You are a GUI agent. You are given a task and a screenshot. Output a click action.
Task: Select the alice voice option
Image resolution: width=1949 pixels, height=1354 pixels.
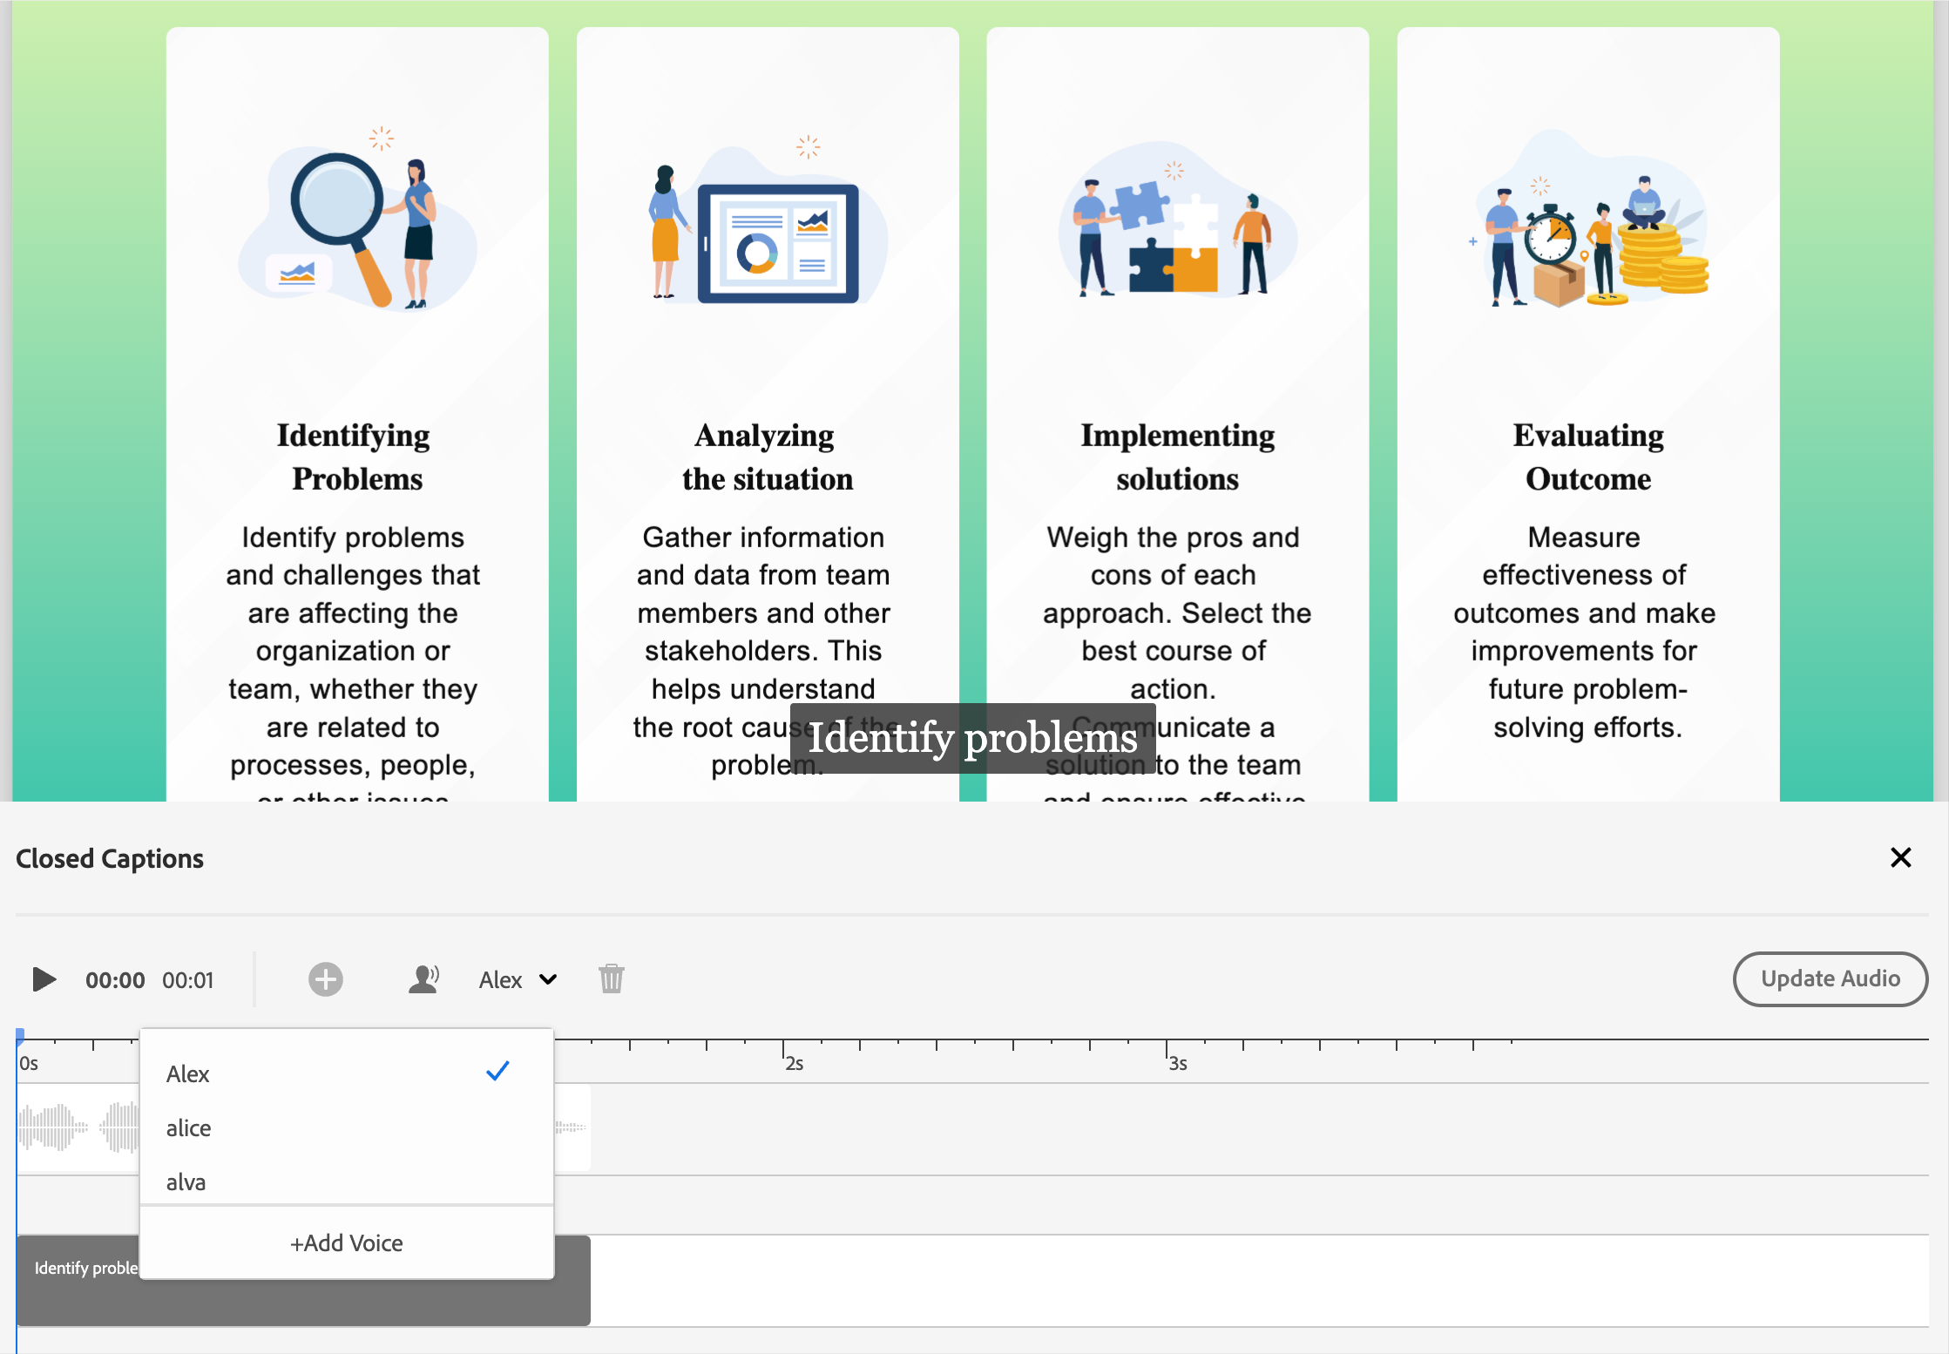188,1127
